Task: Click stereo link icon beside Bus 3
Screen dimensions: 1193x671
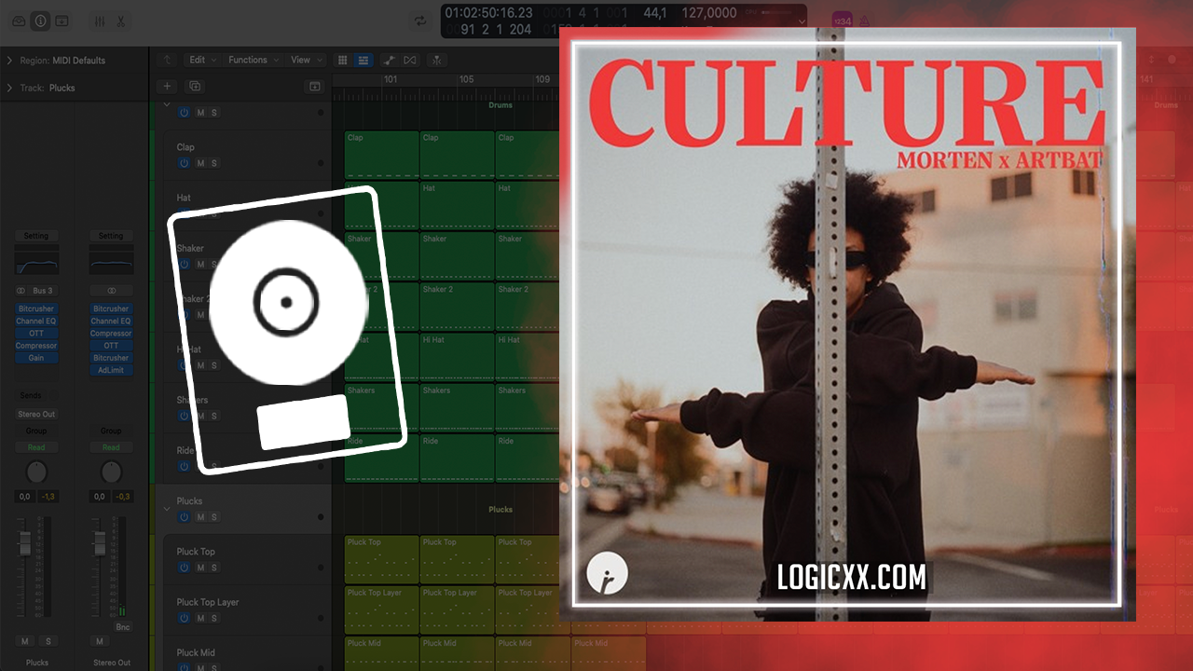Action: click(x=21, y=291)
